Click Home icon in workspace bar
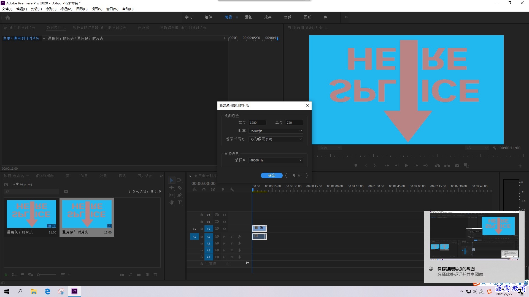Screen dimensions: 529x297 click(x=8, y=17)
